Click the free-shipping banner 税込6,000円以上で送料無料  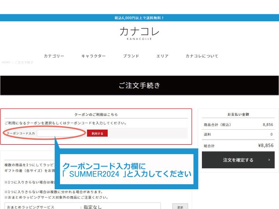click(x=139, y=18)
